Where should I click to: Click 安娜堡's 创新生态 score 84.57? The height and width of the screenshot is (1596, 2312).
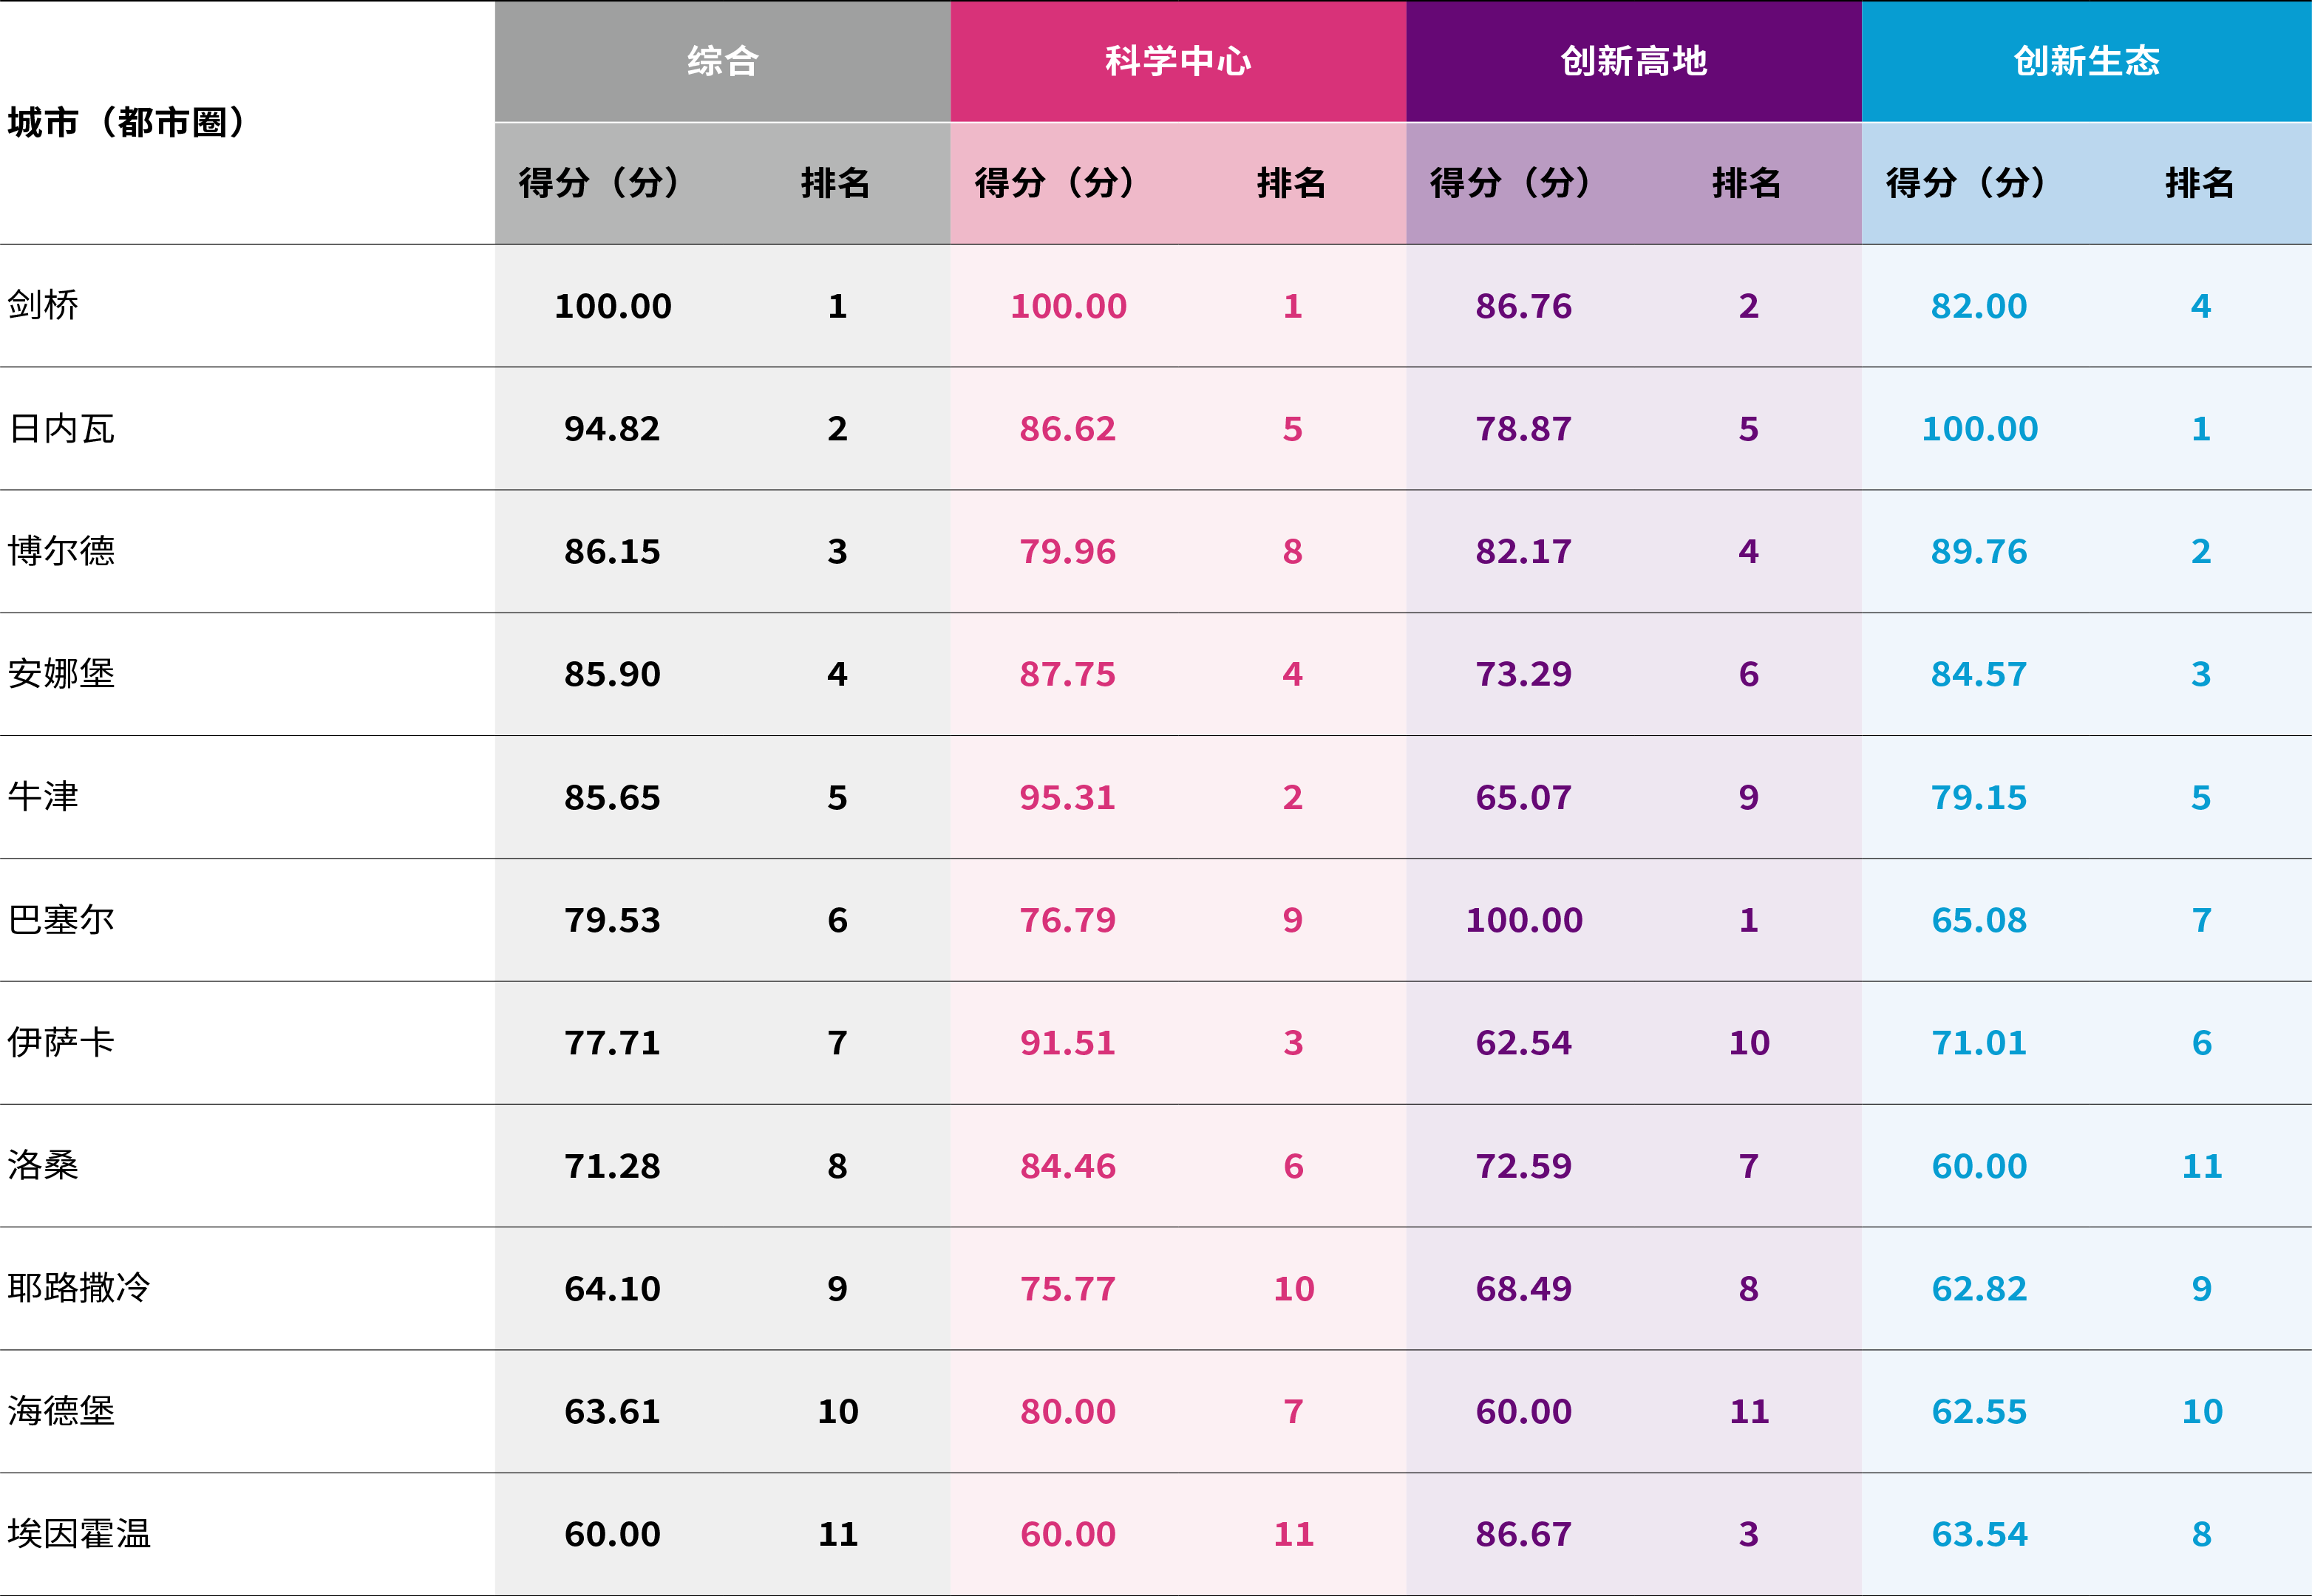(1979, 675)
